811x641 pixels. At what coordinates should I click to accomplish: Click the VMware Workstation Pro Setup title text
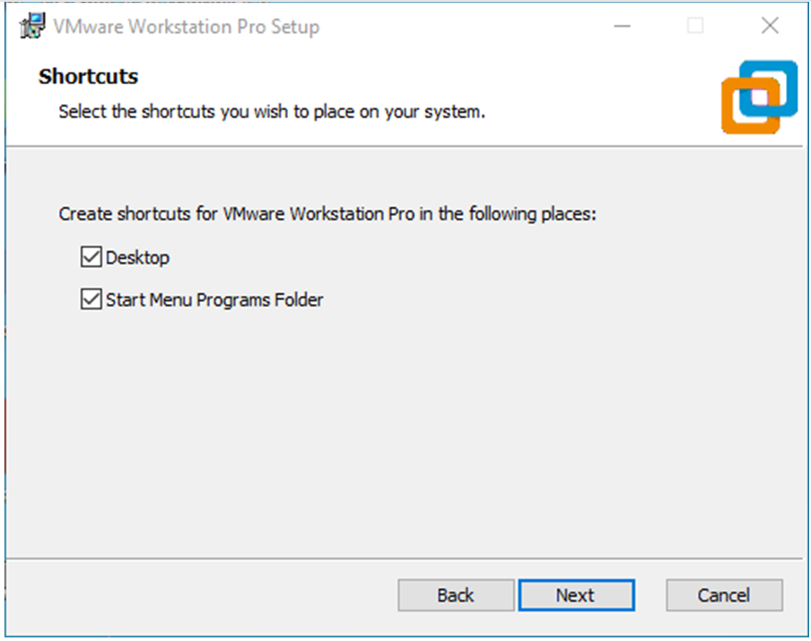pos(187,27)
